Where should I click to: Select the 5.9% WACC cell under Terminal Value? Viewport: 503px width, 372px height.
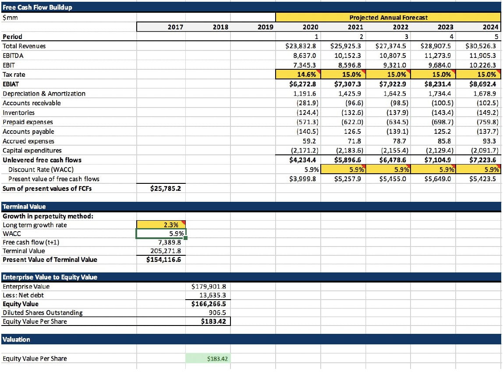[161, 234]
